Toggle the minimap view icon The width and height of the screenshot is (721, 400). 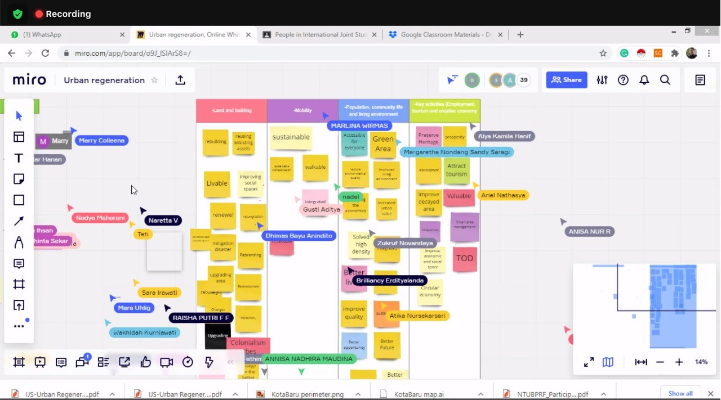point(608,362)
